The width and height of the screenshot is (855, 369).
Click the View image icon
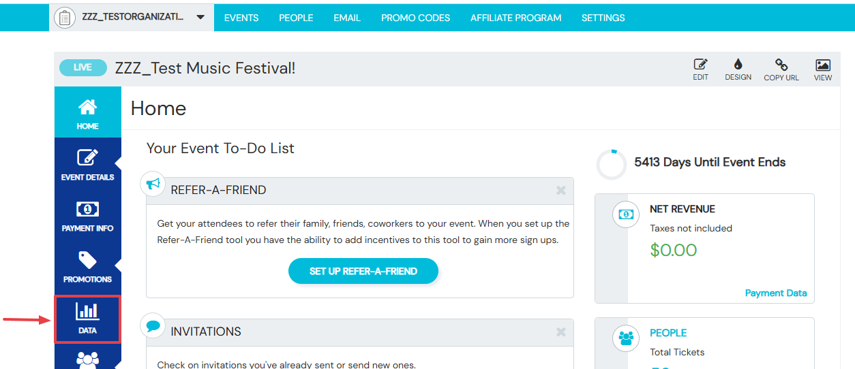pyautogui.click(x=823, y=65)
